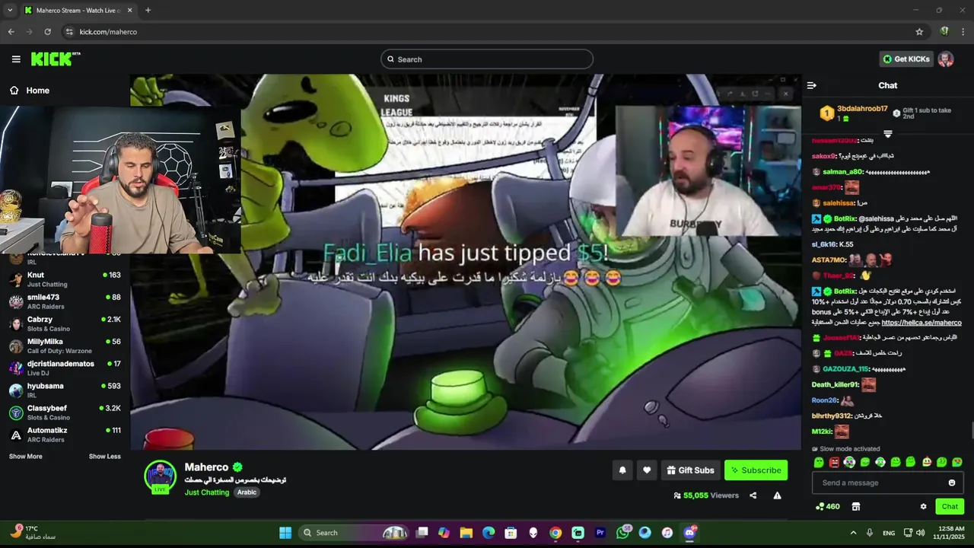Report the stream with warning icon

click(777, 495)
